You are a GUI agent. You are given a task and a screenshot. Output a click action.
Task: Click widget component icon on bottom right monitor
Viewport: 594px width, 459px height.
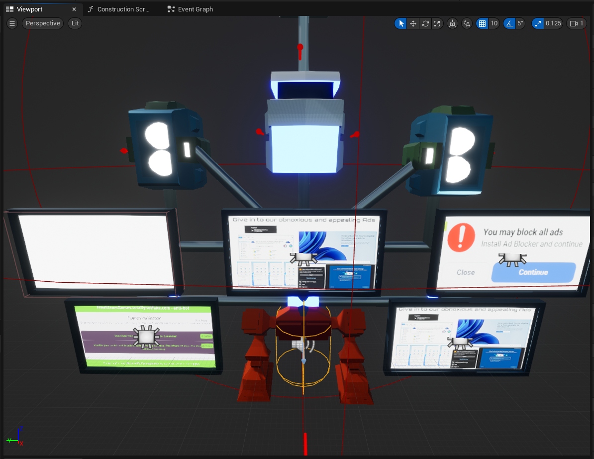point(460,343)
